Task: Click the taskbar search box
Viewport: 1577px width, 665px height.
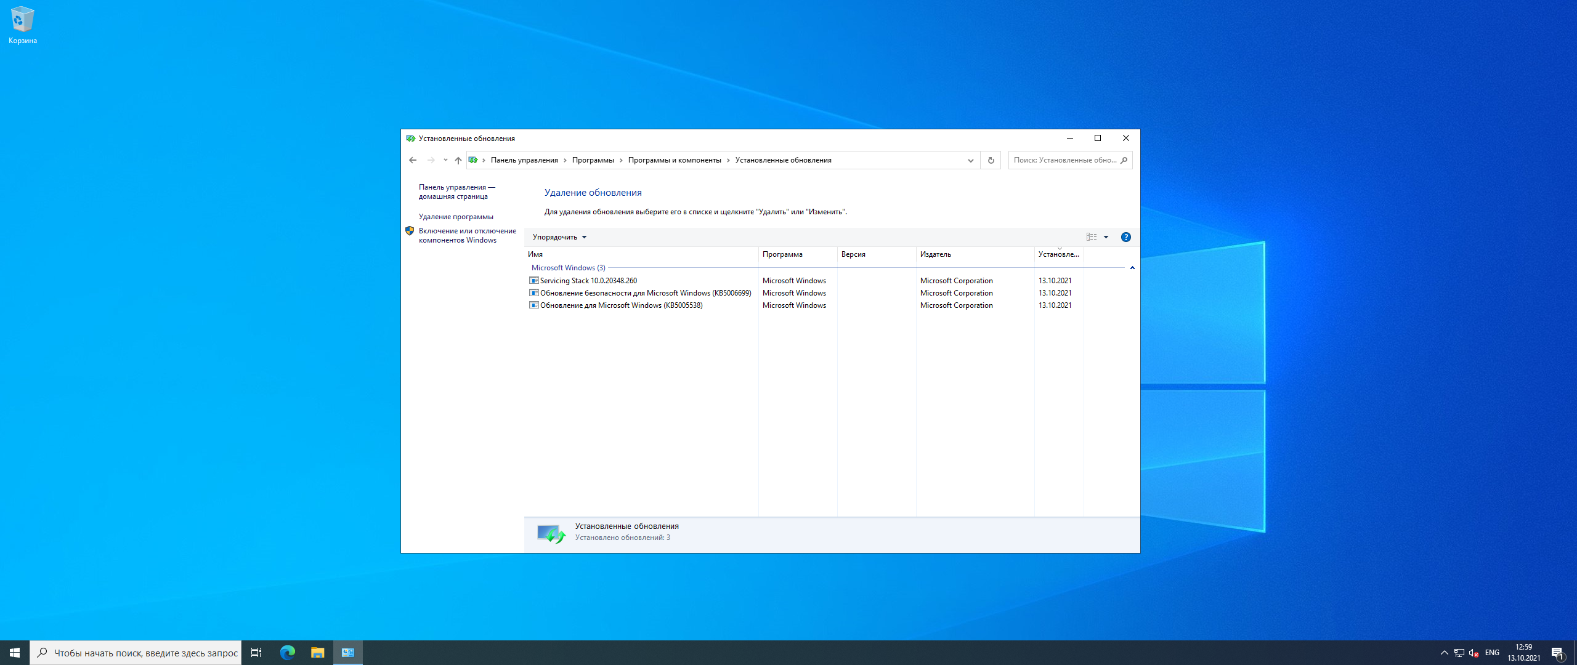Action: pyautogui.click(x=136, y=653)
